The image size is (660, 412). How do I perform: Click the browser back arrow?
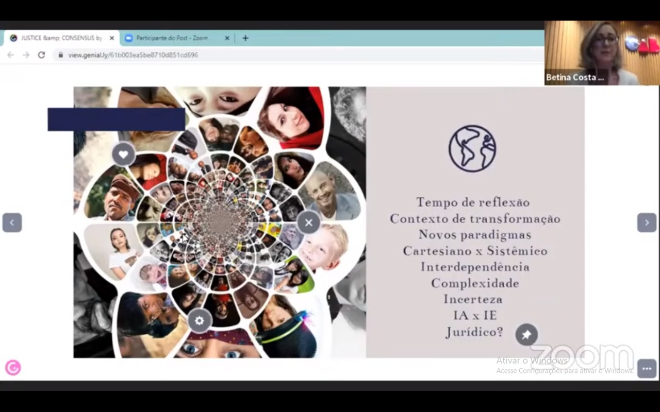tap(10, 55)
